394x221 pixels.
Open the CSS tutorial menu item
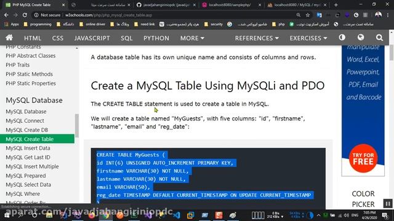click(x=57, y=38)
